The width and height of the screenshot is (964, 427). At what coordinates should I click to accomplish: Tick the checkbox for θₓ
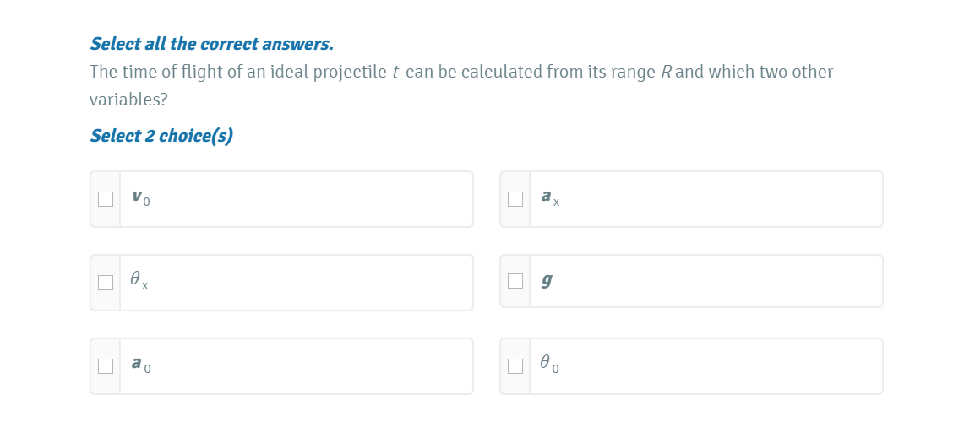tap(106, 283)
